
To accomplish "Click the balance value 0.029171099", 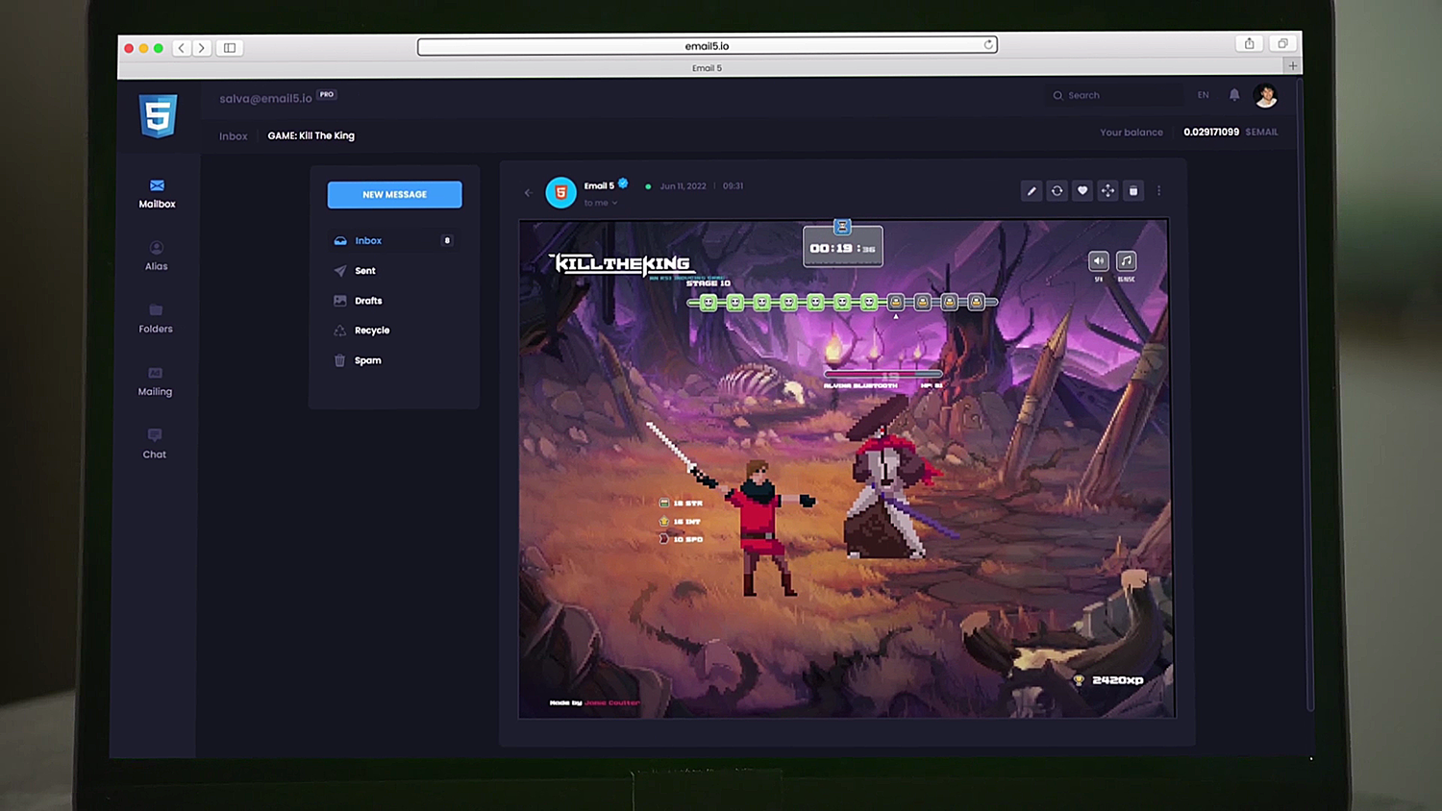I will pos(1211,132).
